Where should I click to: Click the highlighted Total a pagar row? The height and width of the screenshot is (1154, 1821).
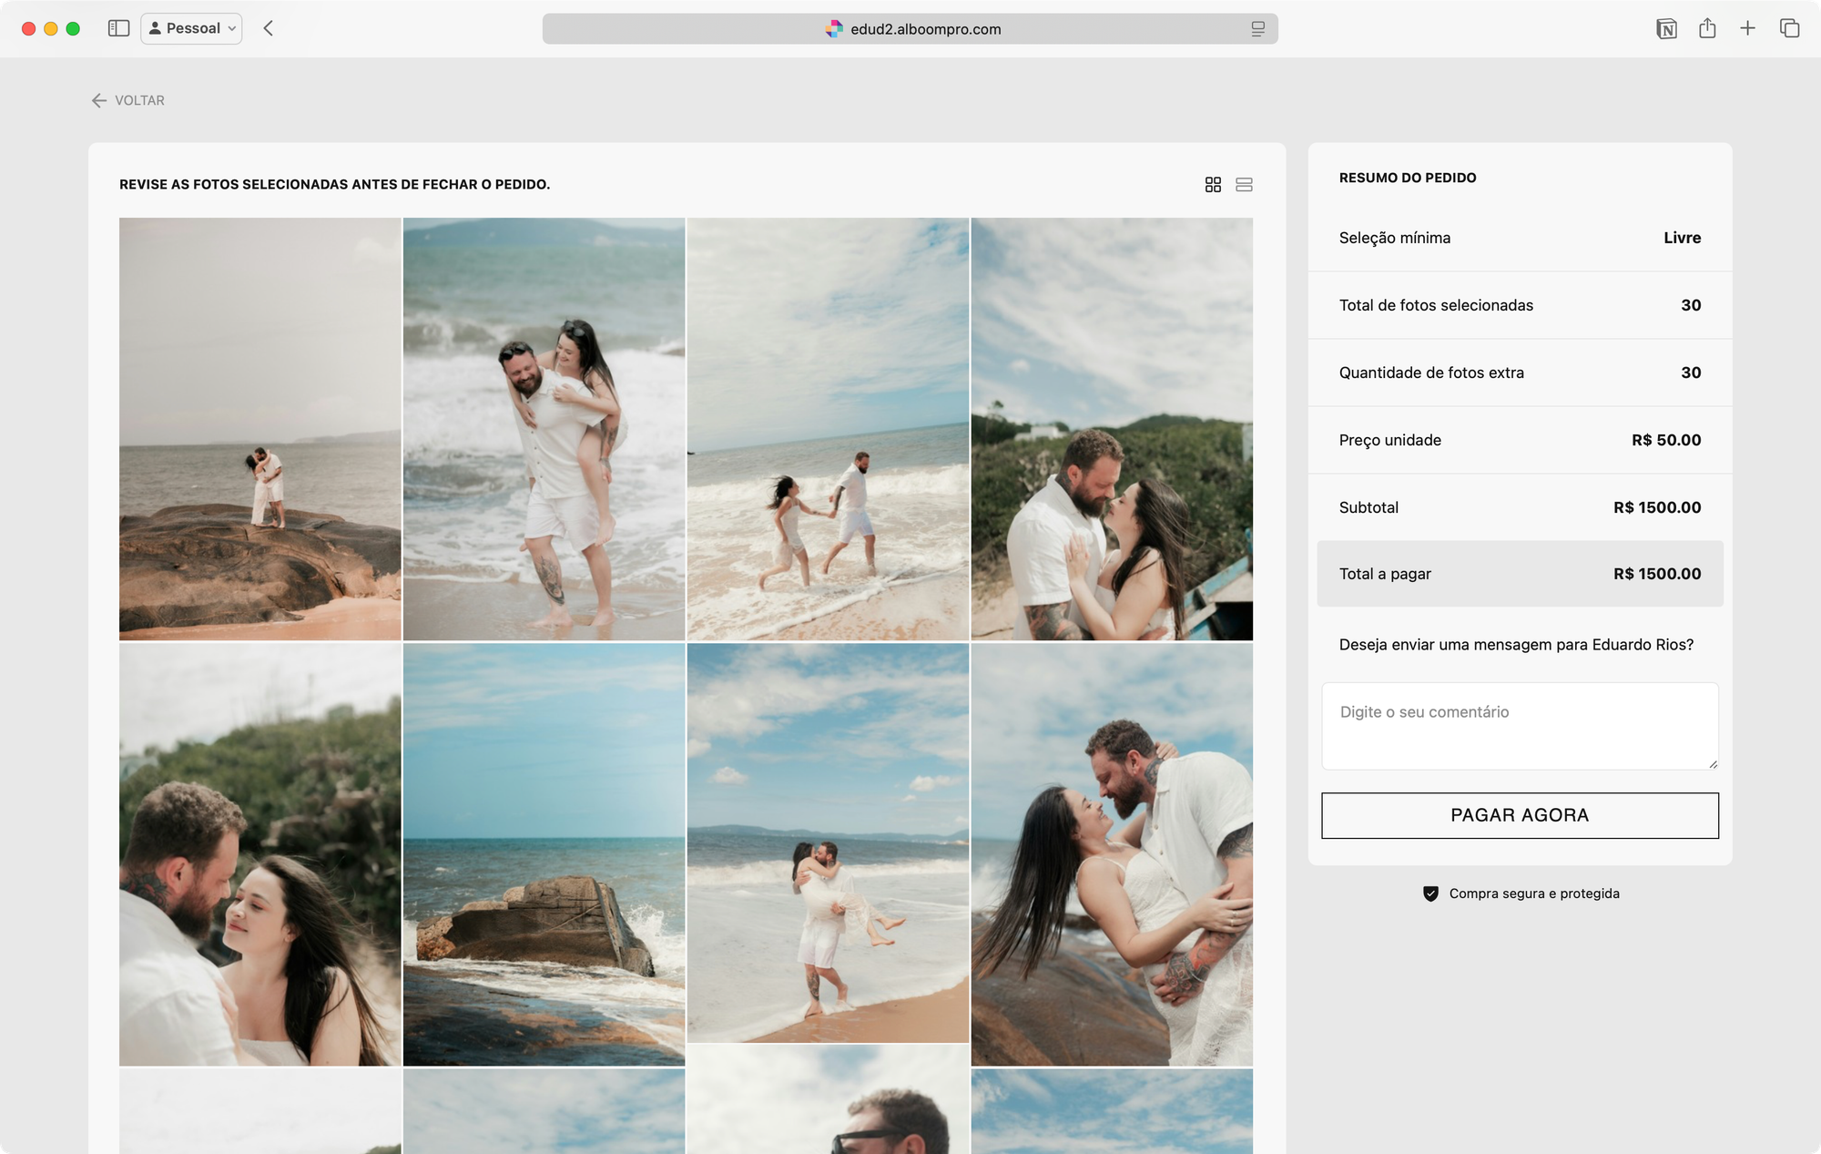[x=1519, y=573]
